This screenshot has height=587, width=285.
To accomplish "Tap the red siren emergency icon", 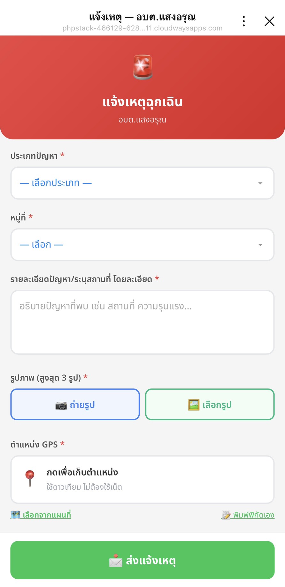I will 142,67.
